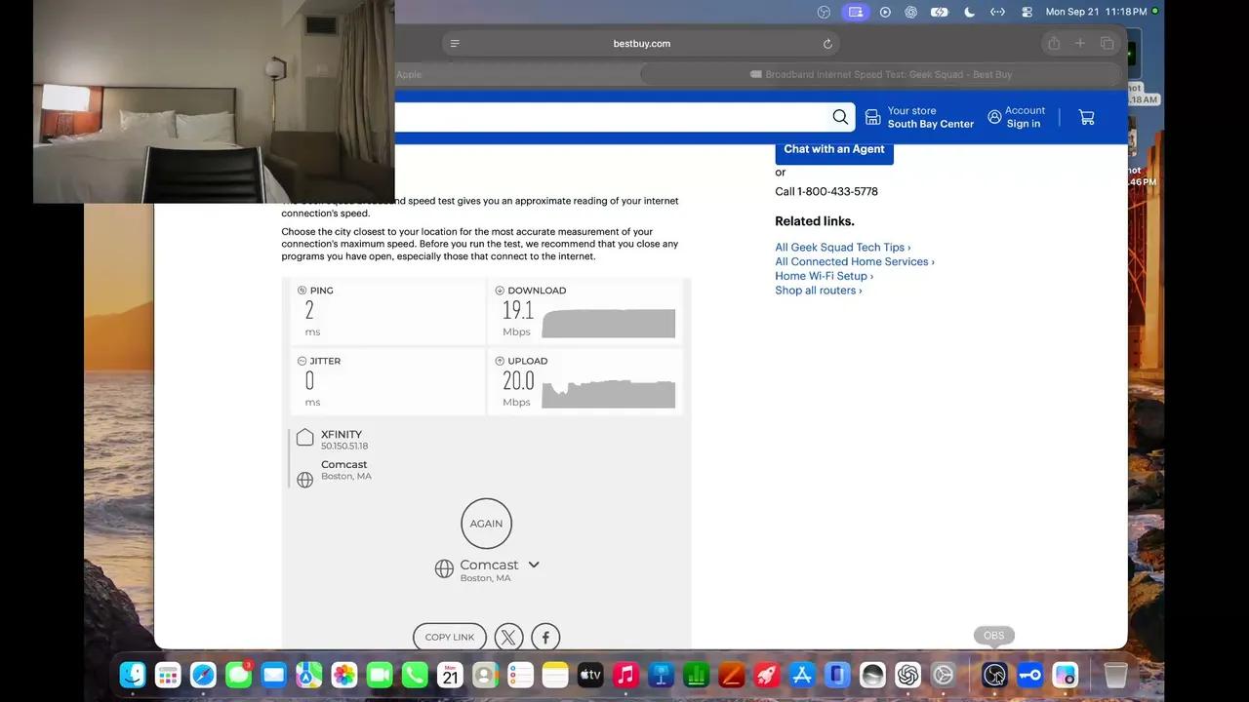
Task: Follow the Home Wi-Fi Setup link
Action: (x=825, y=276)
